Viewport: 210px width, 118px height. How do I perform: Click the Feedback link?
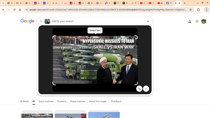point(116,101)
